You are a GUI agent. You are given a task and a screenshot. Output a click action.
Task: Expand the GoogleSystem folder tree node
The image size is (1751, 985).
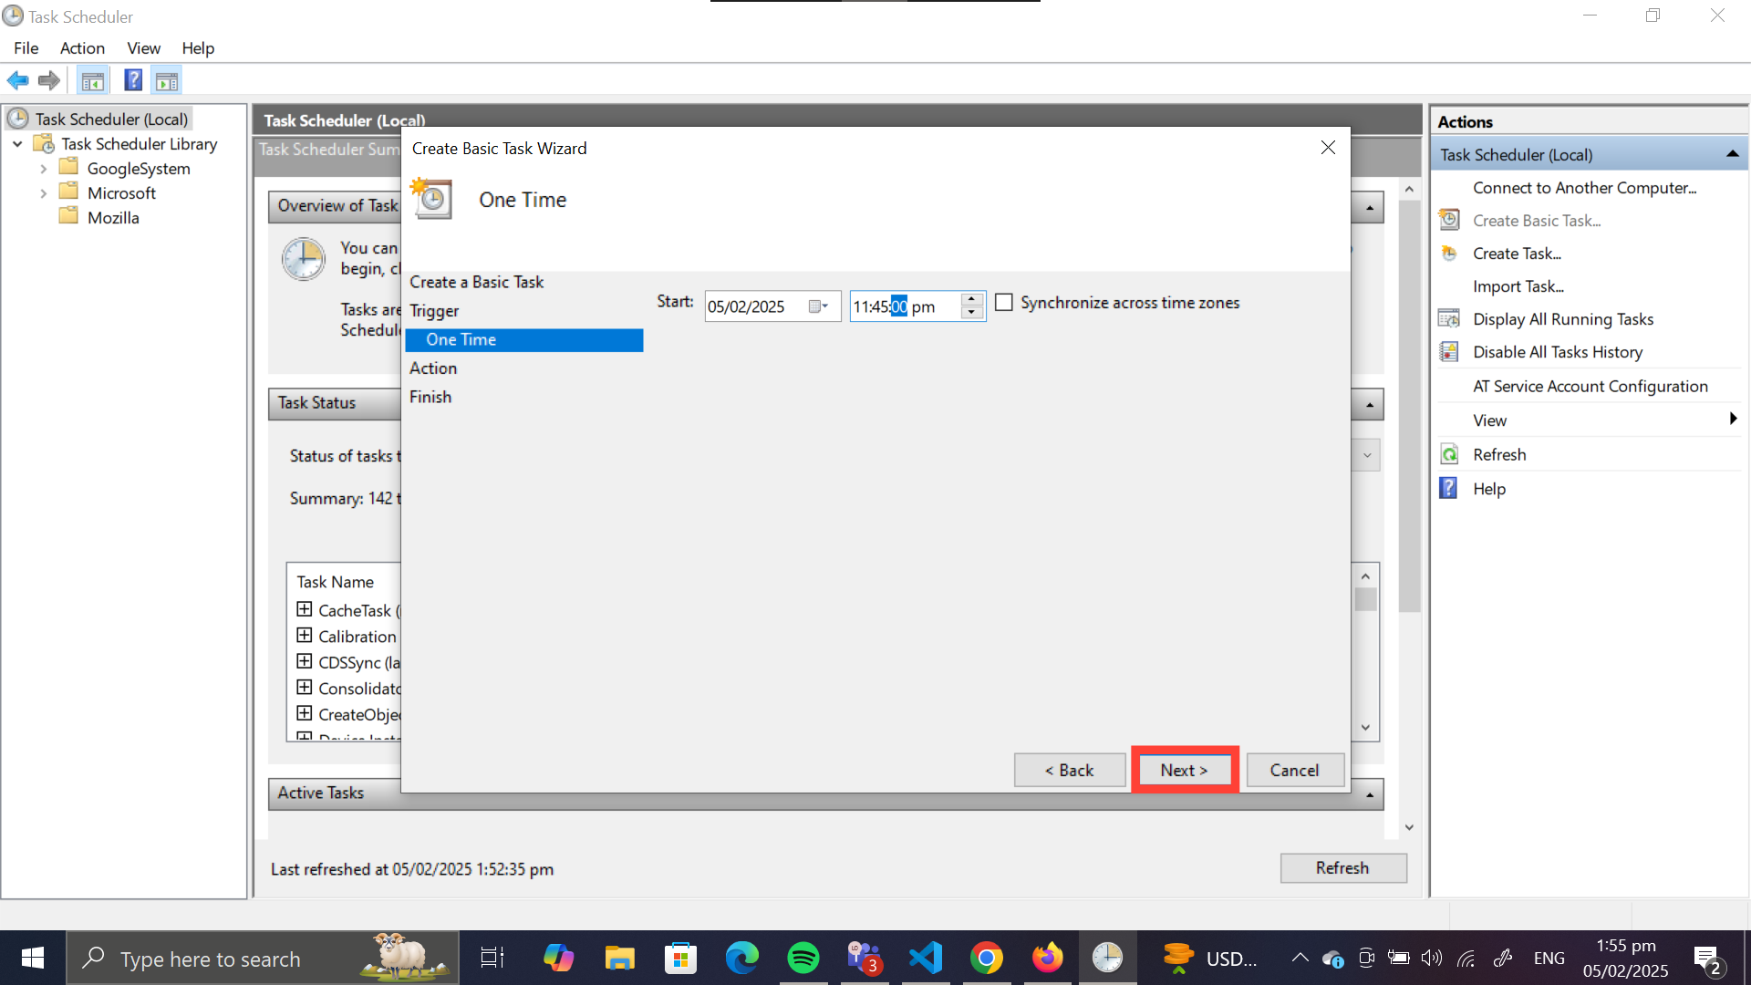tap(43, 169)
